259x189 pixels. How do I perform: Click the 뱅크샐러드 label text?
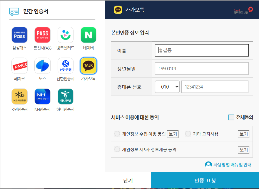tap(65, 48)
